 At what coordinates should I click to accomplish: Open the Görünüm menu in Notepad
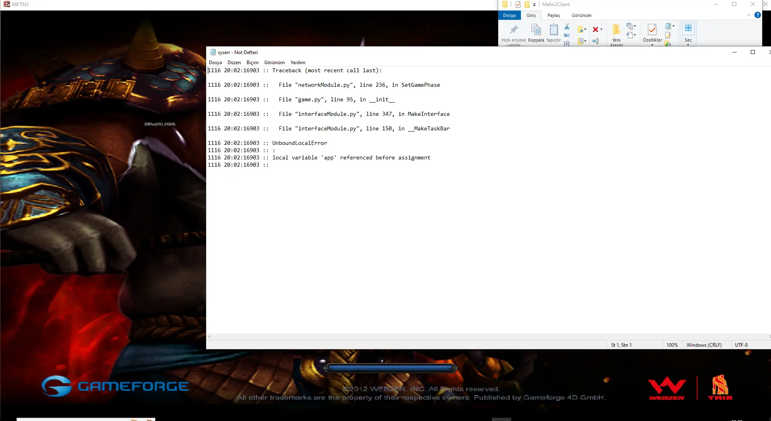pos(274,63)
